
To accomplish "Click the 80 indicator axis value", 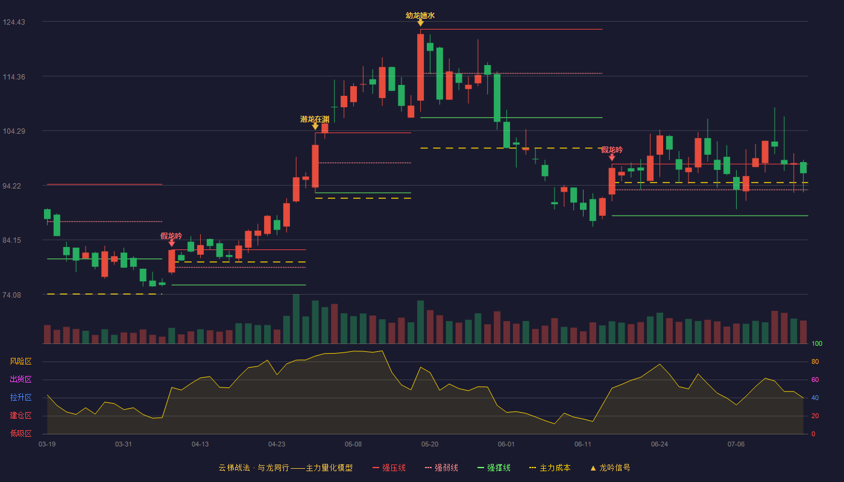I will pyautogui.click(x=815, y=361).
